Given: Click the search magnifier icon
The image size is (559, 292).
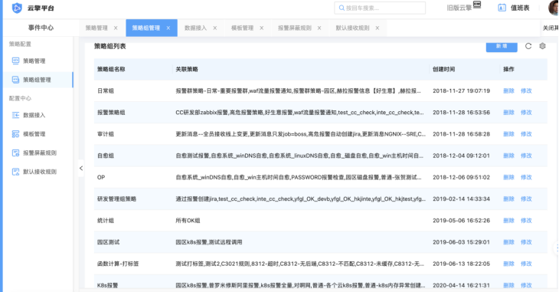Looking at the screenshot, I should click(342, 8).
